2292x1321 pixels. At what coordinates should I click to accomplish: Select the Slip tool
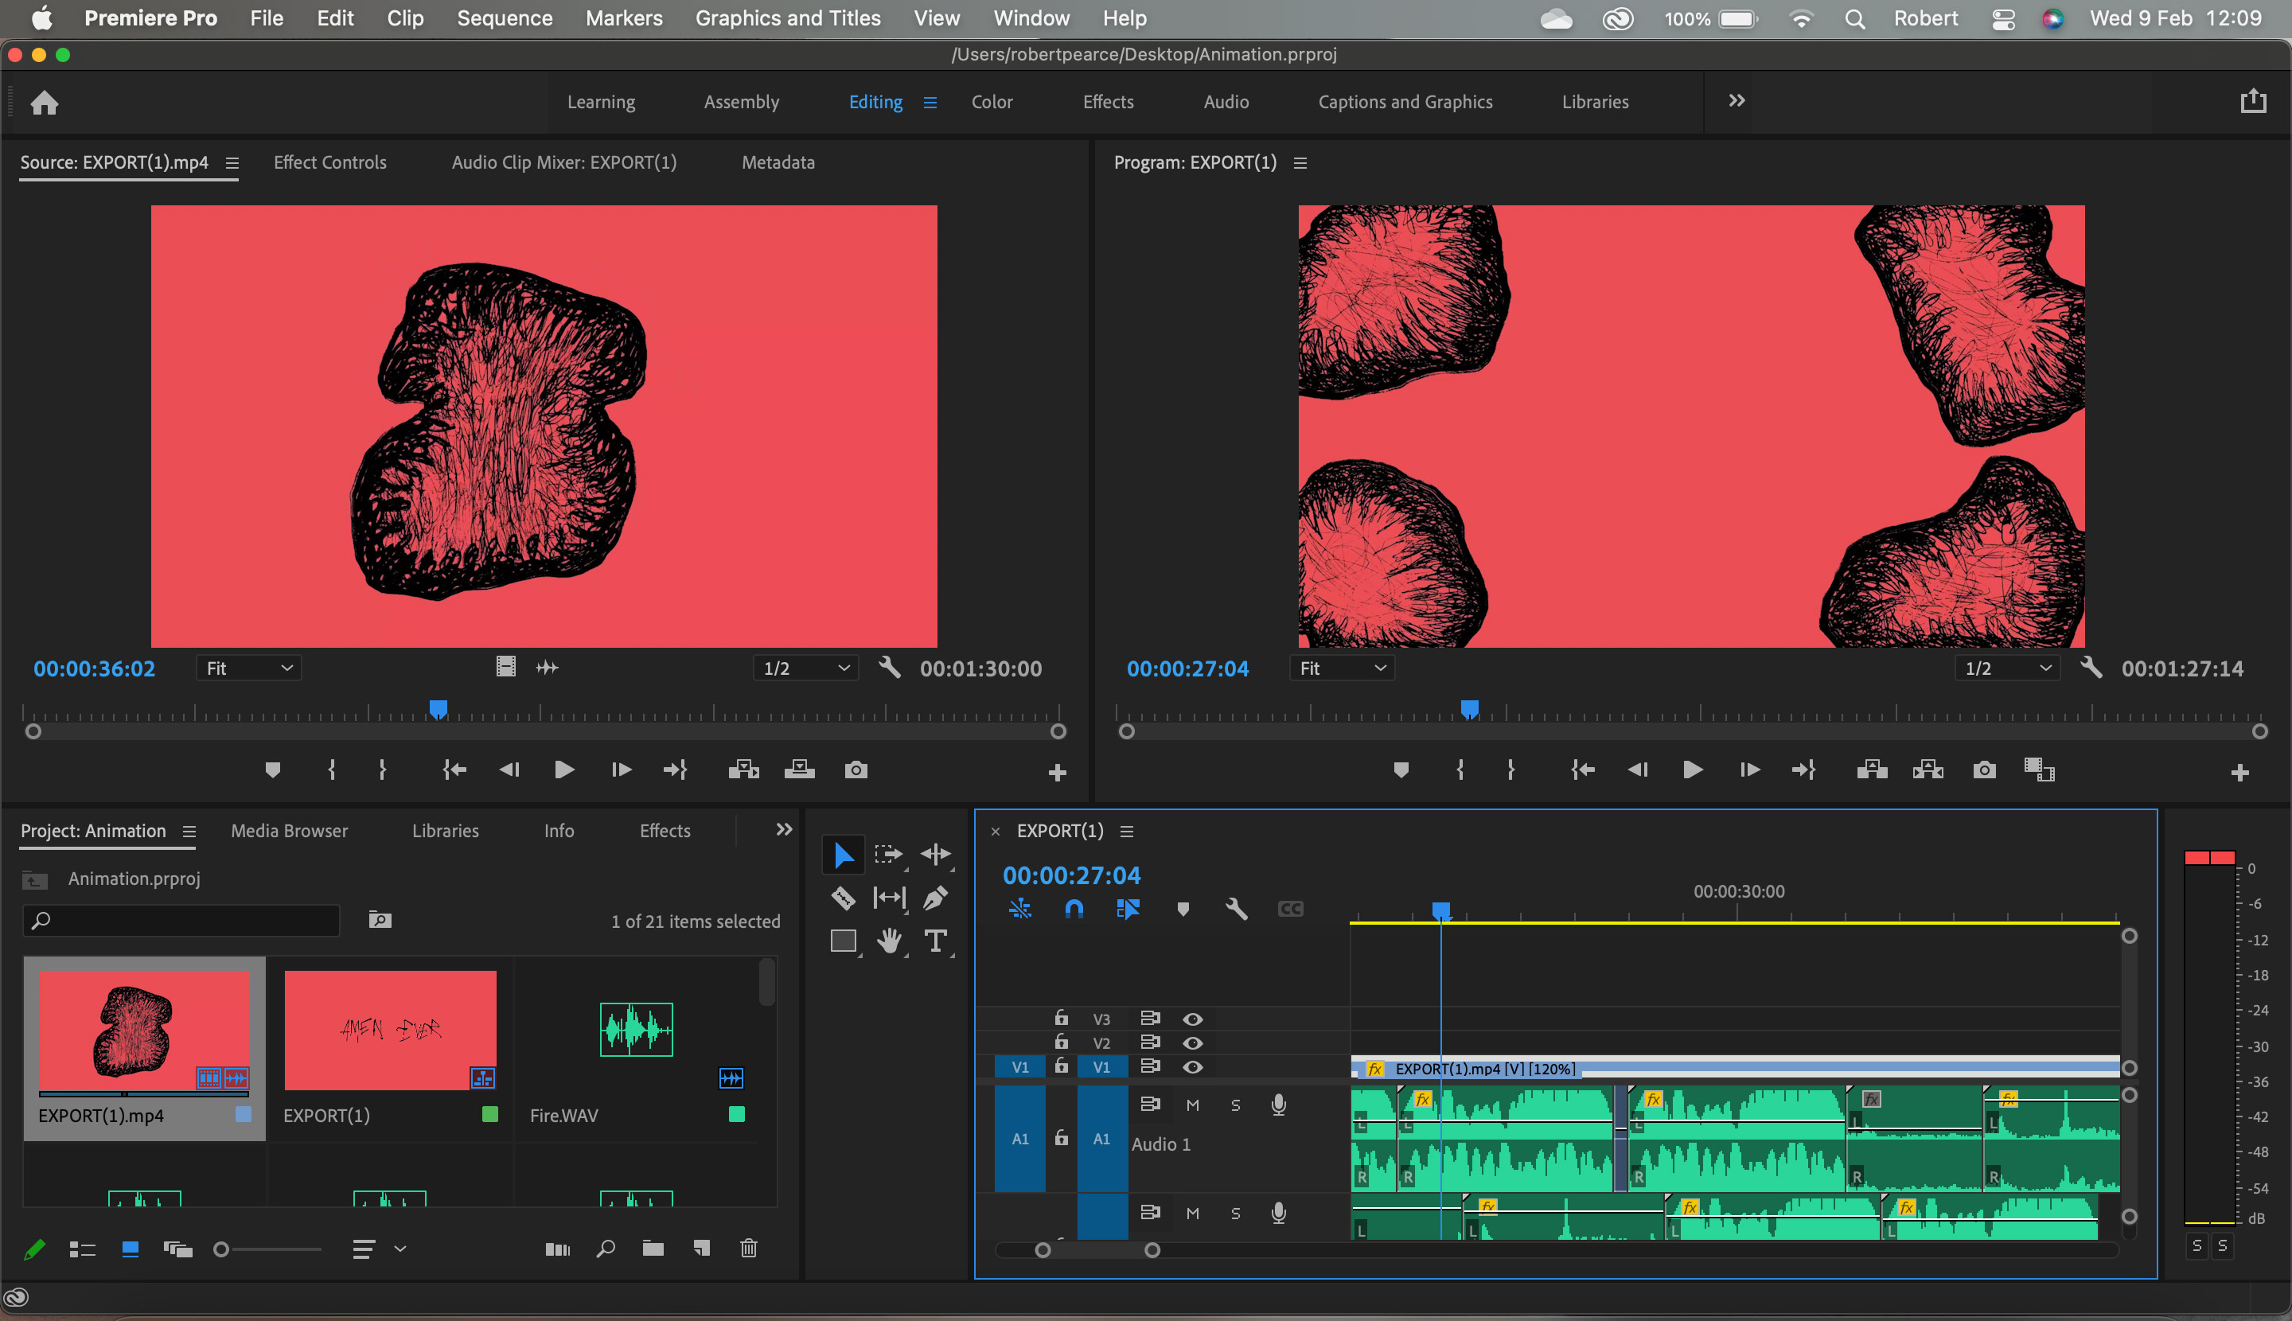pyautogui.click(x=889, y=898)
